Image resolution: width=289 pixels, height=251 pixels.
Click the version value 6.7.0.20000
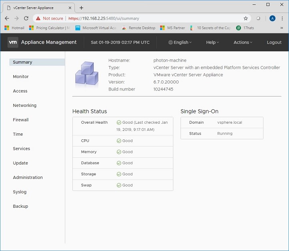click(x=166, y=82)
